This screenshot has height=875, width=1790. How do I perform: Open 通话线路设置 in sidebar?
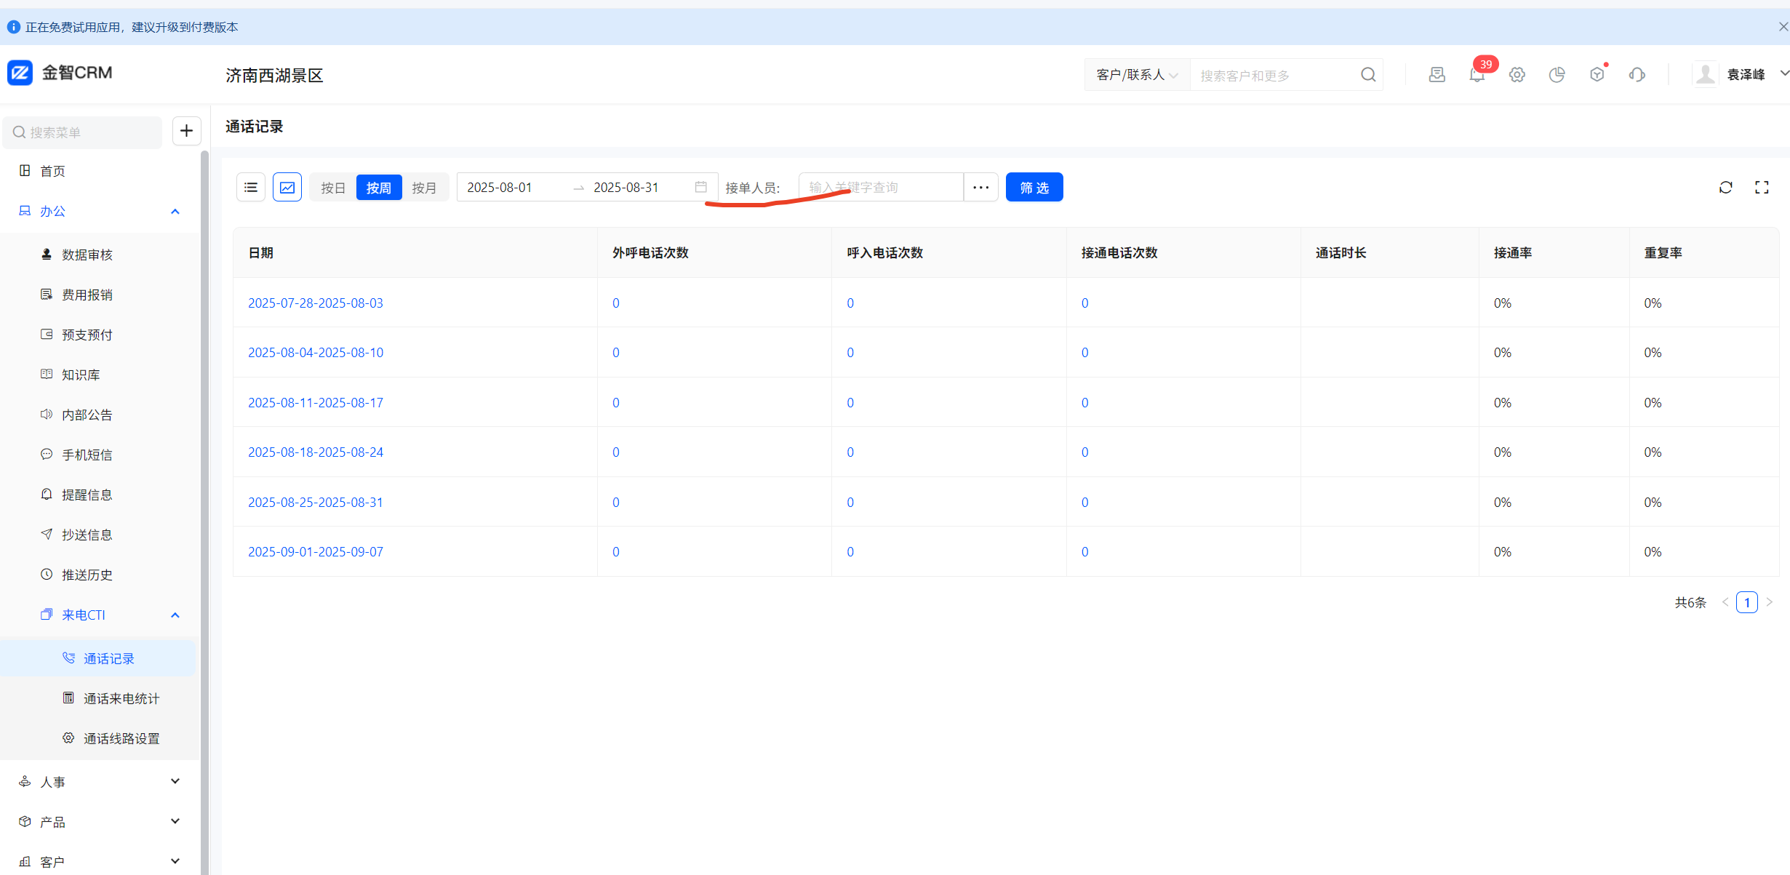[x=121, y=738]
